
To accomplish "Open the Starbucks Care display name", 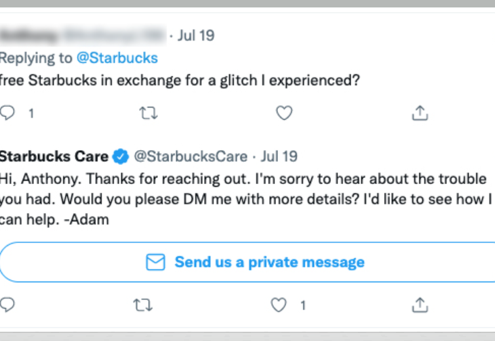I will 54,156.
